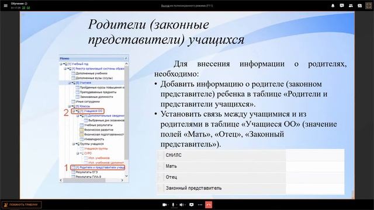Click the Законный представитель field value cell
This screenshot has width=374, height=210.
[315, 188]
